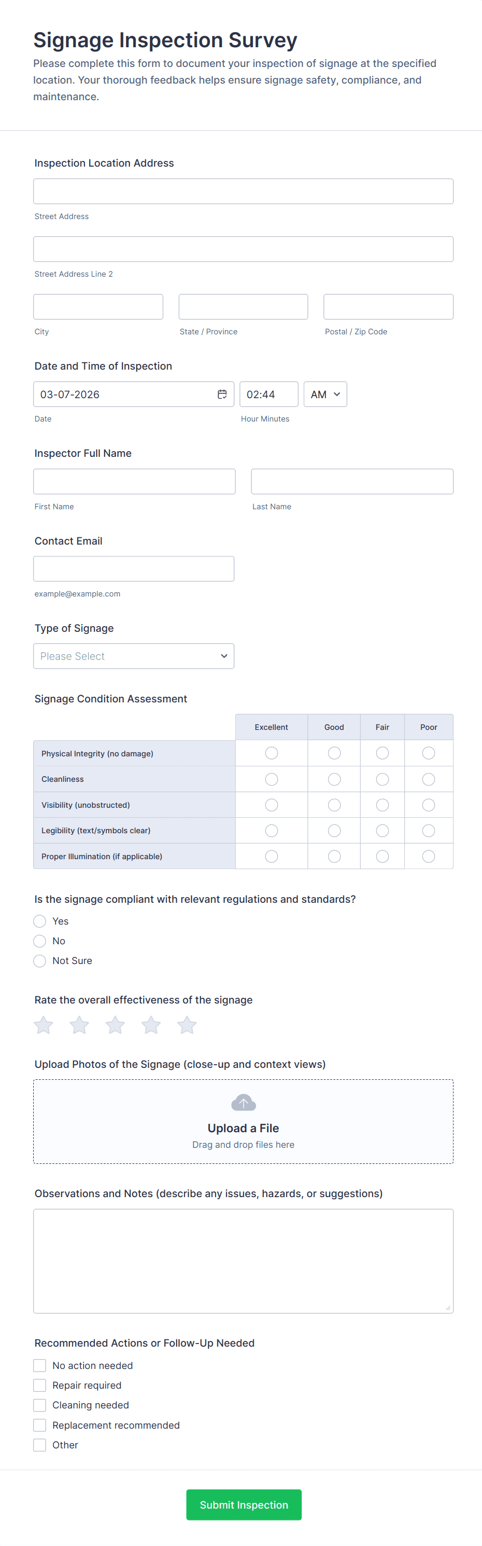Rate Physical Integrity as Excellent
Image resolution: width=482 pixels, height=1546 pixels.
tap(272, 753)
